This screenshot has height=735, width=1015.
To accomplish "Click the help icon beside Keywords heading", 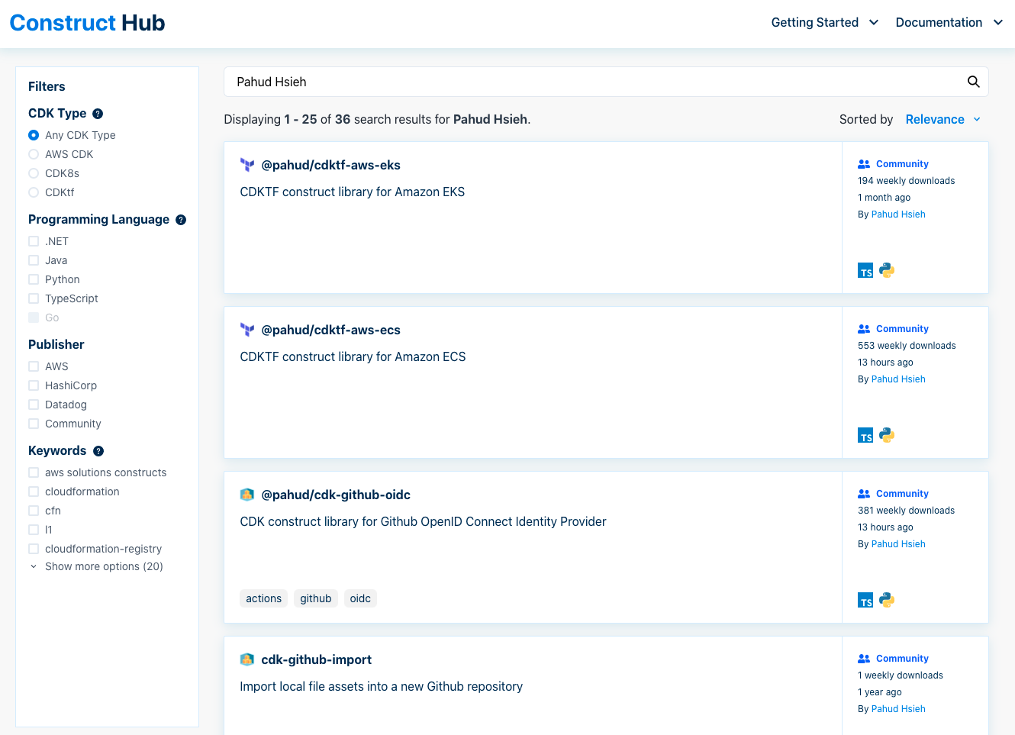I will coord(98,450).
